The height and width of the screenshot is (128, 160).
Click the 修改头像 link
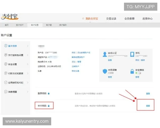click(75, 71)
